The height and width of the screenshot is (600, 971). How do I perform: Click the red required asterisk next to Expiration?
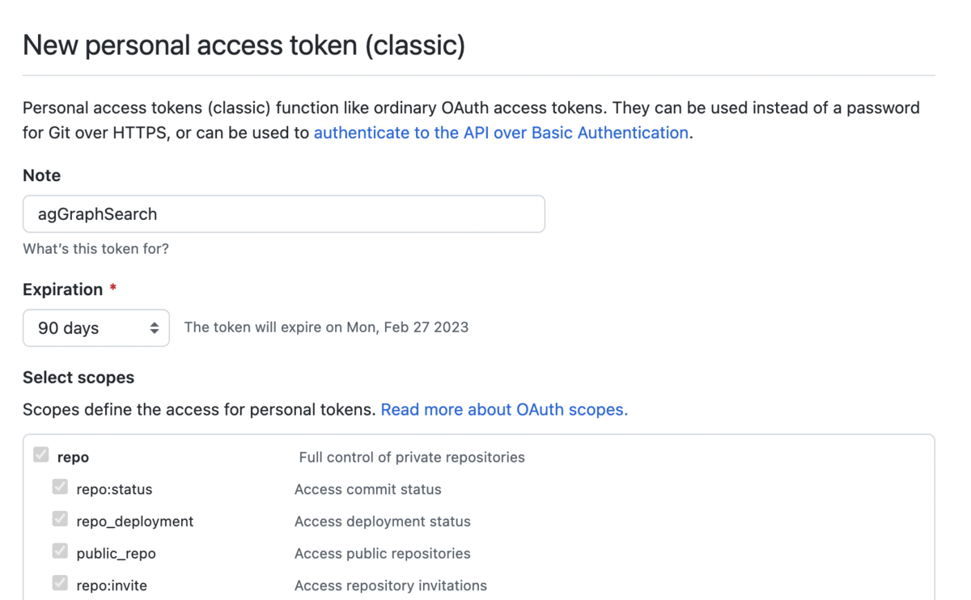tap(112, 289)
